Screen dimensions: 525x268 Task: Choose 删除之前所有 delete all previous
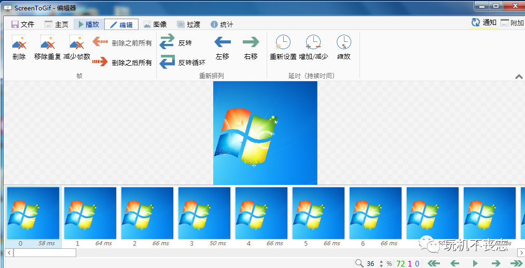click(122, 43)
